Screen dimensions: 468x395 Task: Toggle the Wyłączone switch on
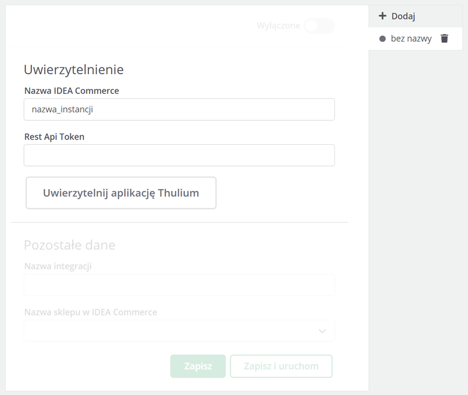pos(320,26)
